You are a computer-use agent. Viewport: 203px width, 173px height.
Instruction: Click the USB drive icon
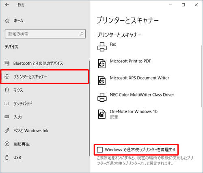(x=7, y=158)
